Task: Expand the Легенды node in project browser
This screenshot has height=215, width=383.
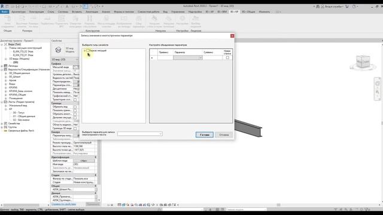Action: [2, 66]
